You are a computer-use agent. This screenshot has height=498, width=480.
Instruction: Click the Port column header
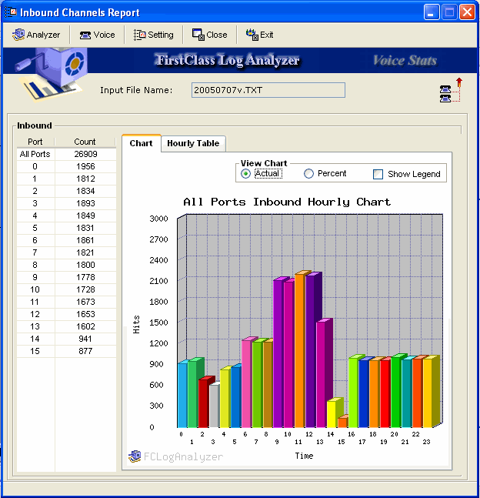pyautogui.click(x=35, y=142)
